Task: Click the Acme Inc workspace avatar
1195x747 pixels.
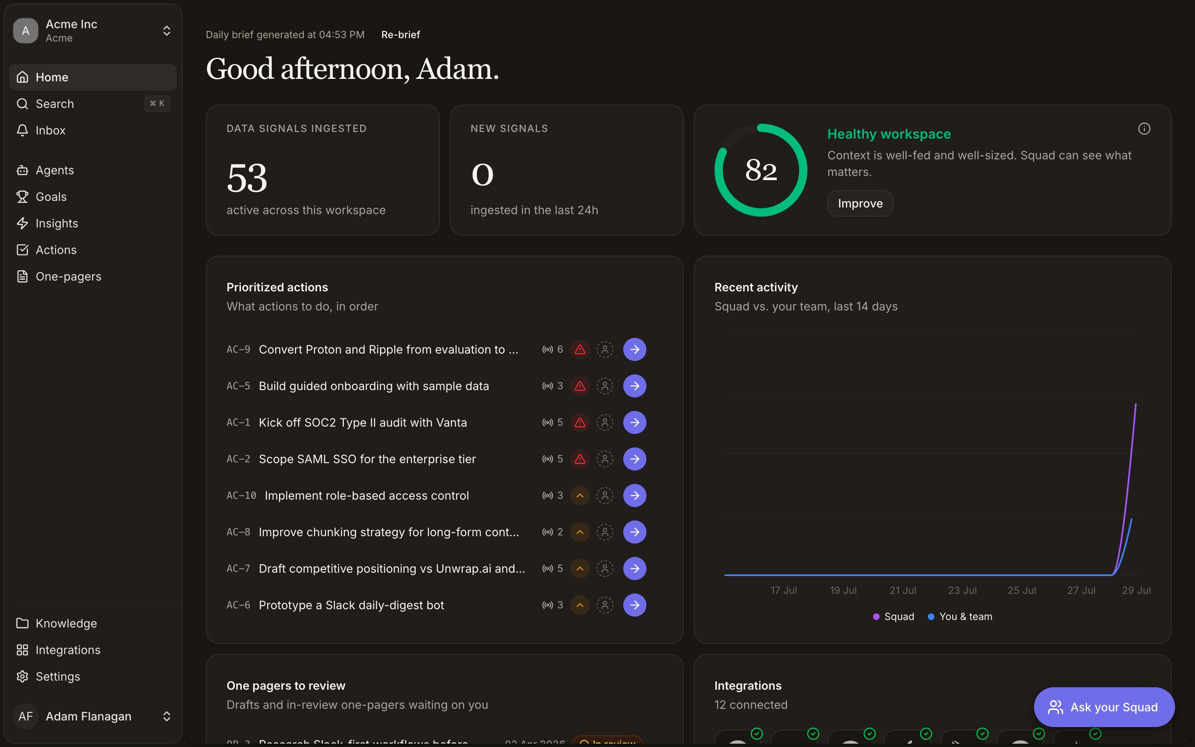Action: (26, 31)
